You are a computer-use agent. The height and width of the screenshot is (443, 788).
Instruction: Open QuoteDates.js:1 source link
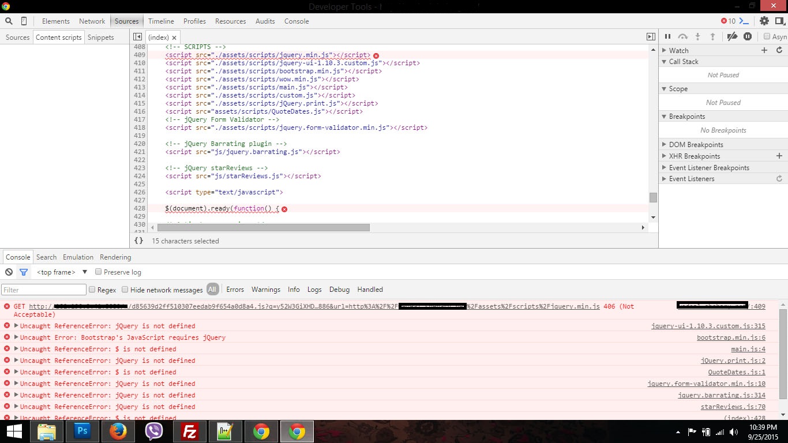[737, 372]
